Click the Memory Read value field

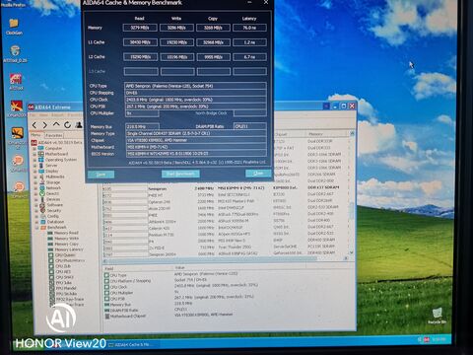[x=140, y=28]
